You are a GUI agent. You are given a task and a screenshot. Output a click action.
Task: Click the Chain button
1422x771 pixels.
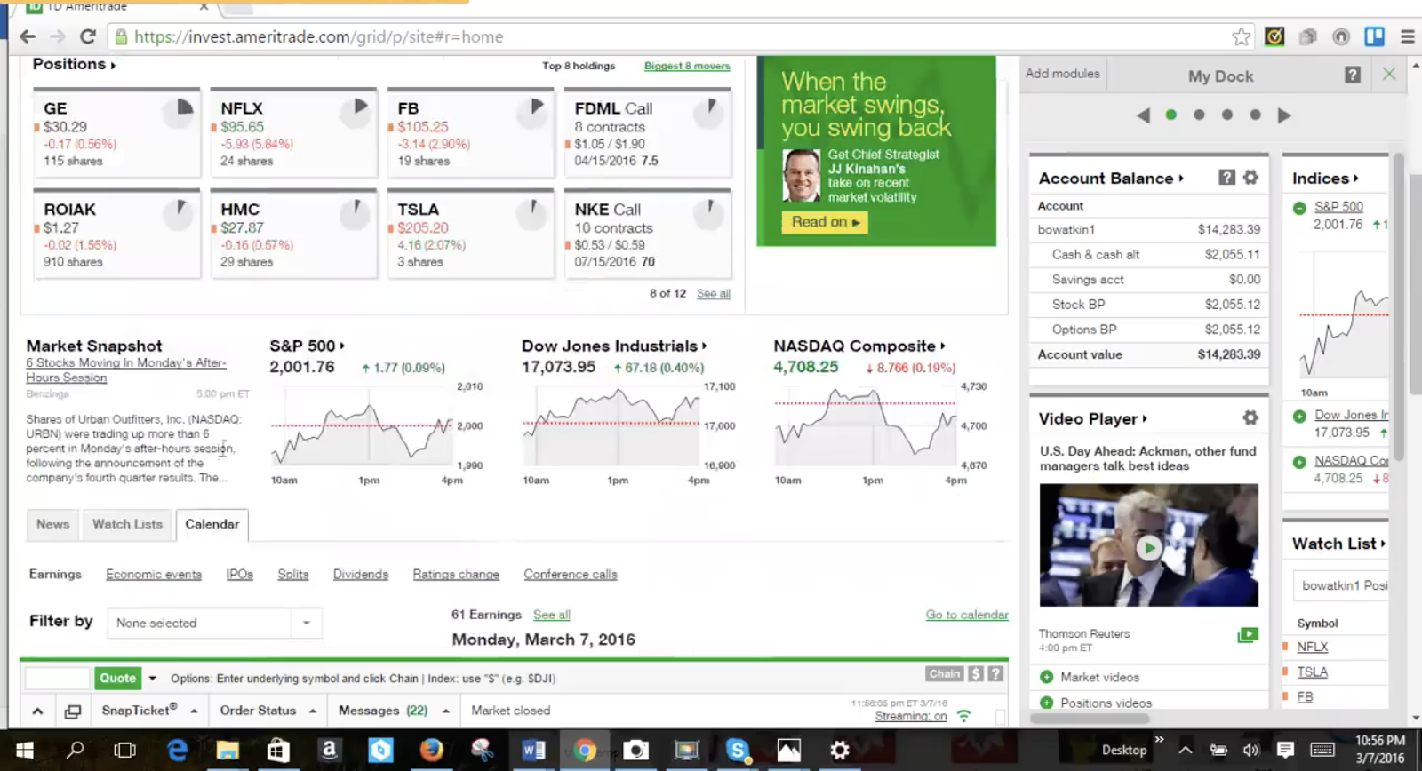point(945,674)
